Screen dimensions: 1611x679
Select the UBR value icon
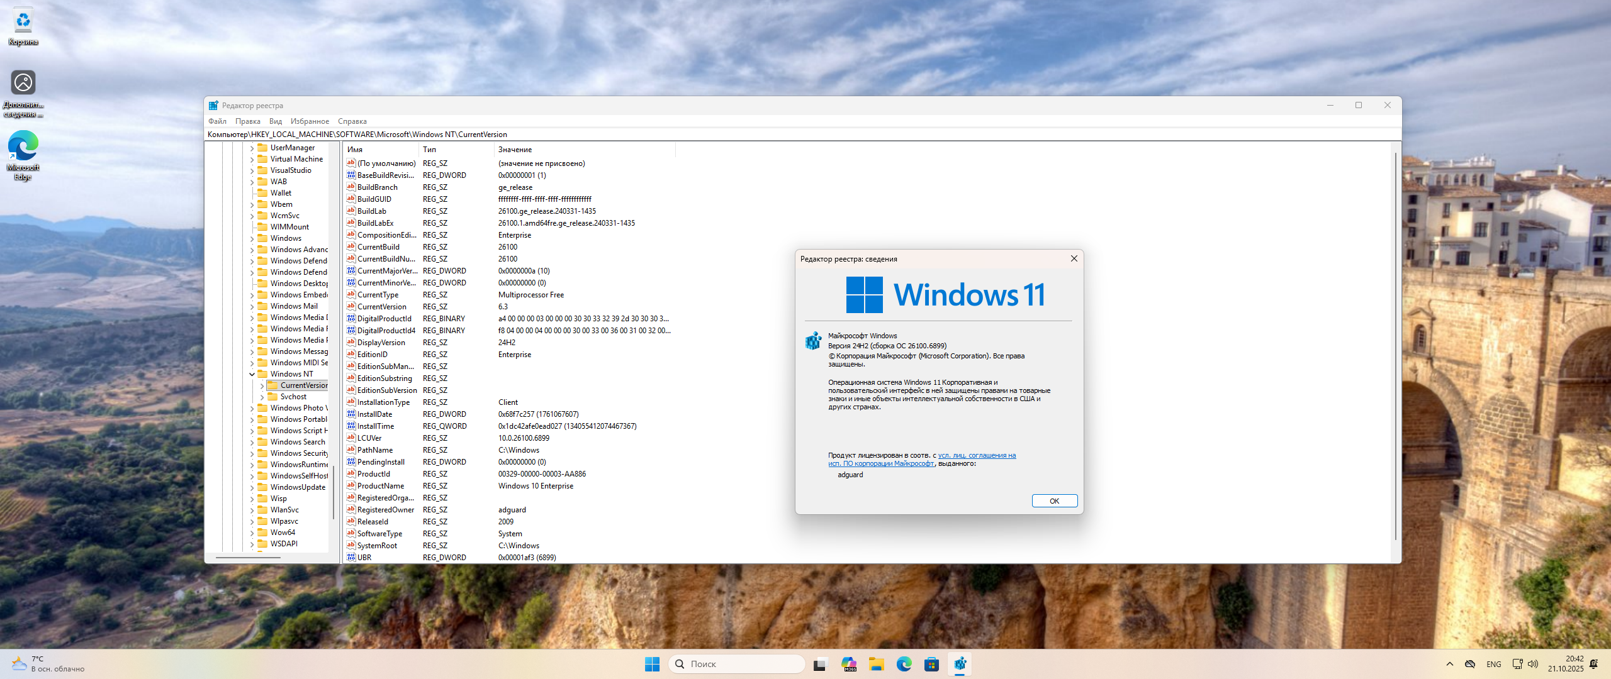pyautogui.click(x=351, y=558)
